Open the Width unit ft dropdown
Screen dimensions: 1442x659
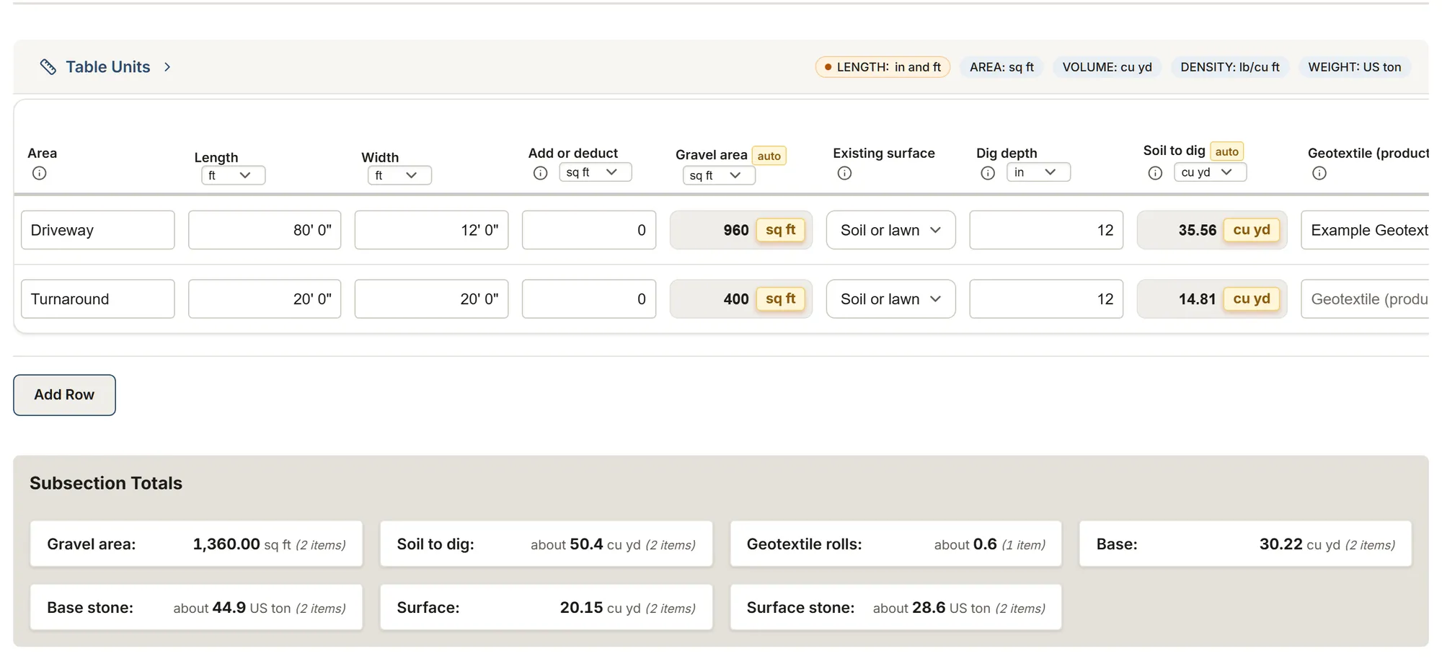click(399, 175)
